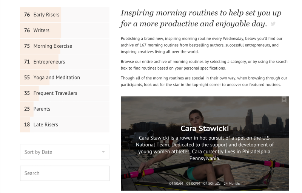Open the Sort by Date dropdown
The image size is (302, 193).
coord(60,152)
